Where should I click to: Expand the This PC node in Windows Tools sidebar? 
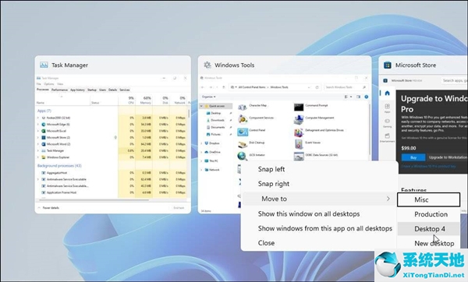click(x=201, y=161)
